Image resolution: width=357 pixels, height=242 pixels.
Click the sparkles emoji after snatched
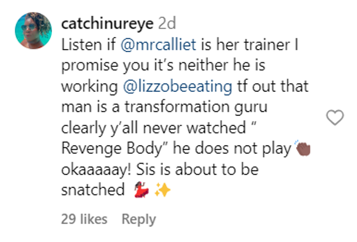[162, 190]
